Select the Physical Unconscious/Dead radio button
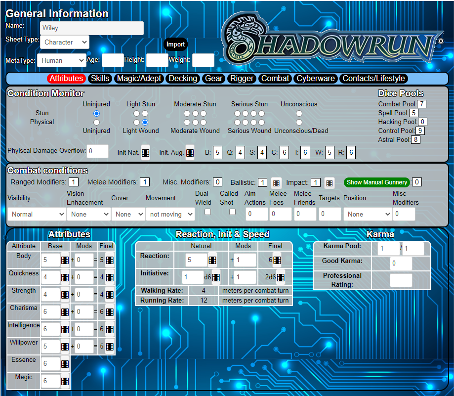 pyautogui.click(x=299, y=122)
